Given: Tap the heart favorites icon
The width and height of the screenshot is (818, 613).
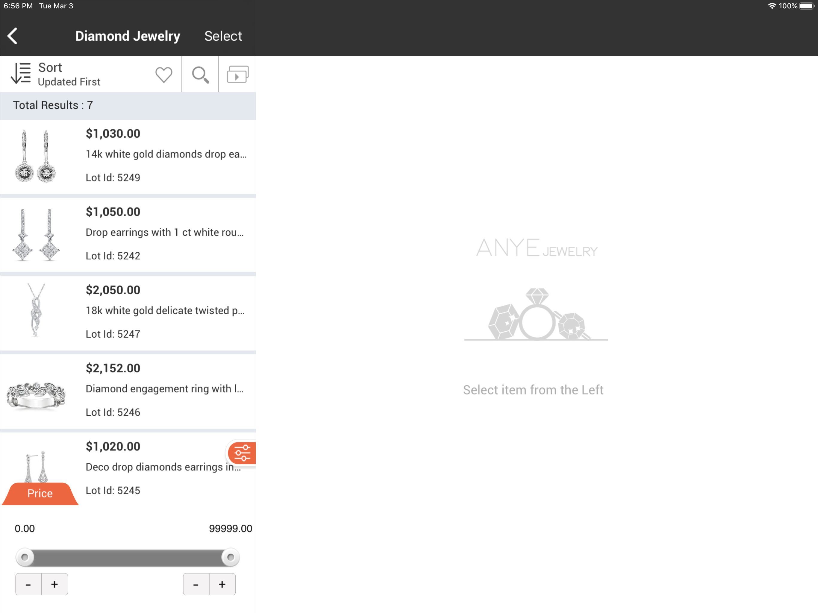Looking at the screenshot, I should click(163, 75).
